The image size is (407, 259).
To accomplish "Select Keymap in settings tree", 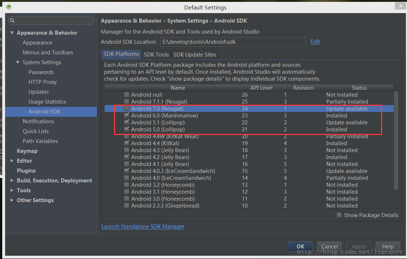I will [x=27, y=151].
